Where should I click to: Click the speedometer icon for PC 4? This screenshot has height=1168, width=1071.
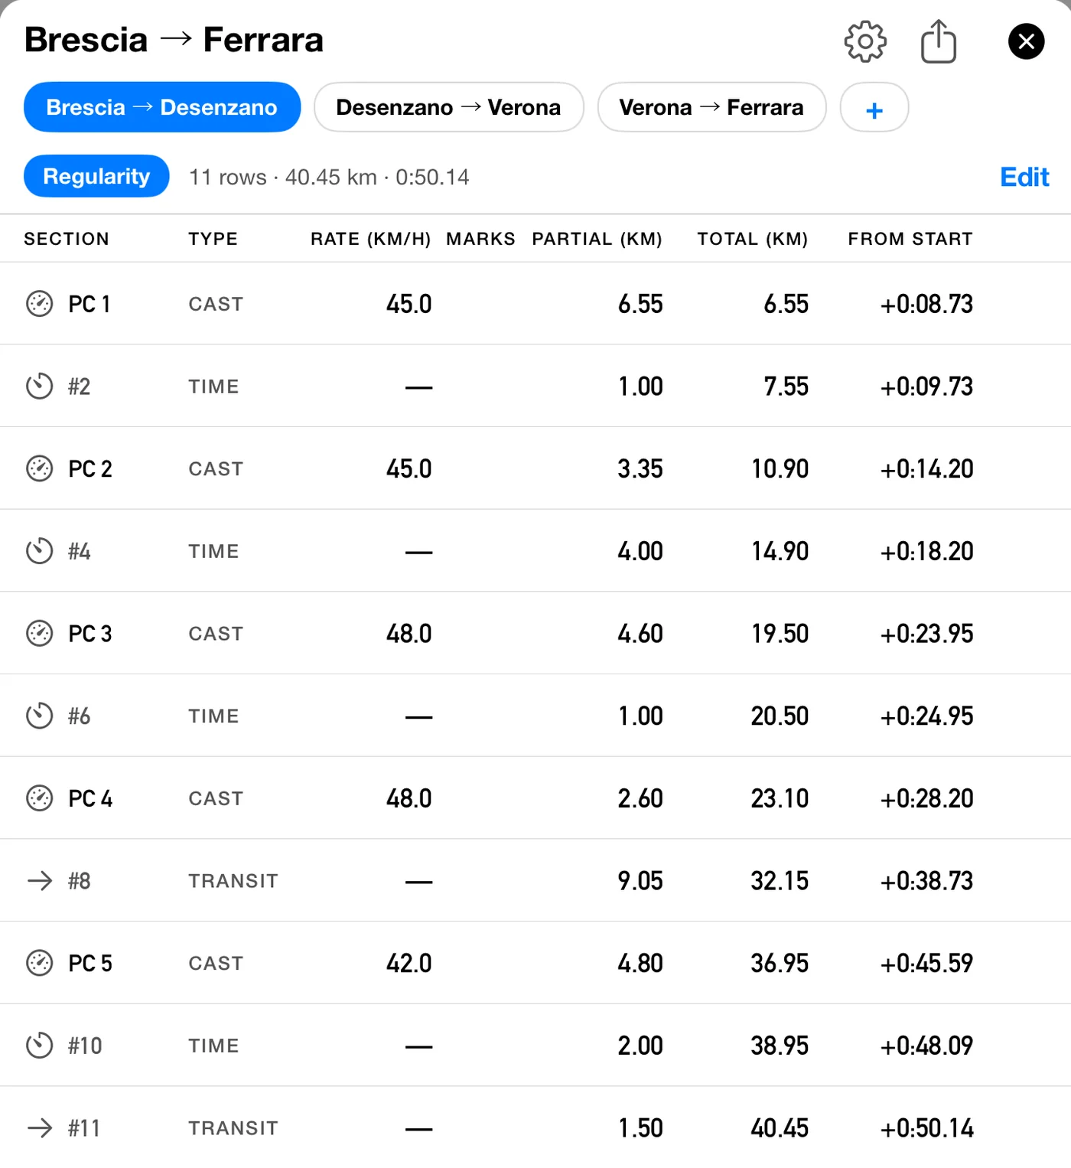pyautogui.click(x=40, y=798)
